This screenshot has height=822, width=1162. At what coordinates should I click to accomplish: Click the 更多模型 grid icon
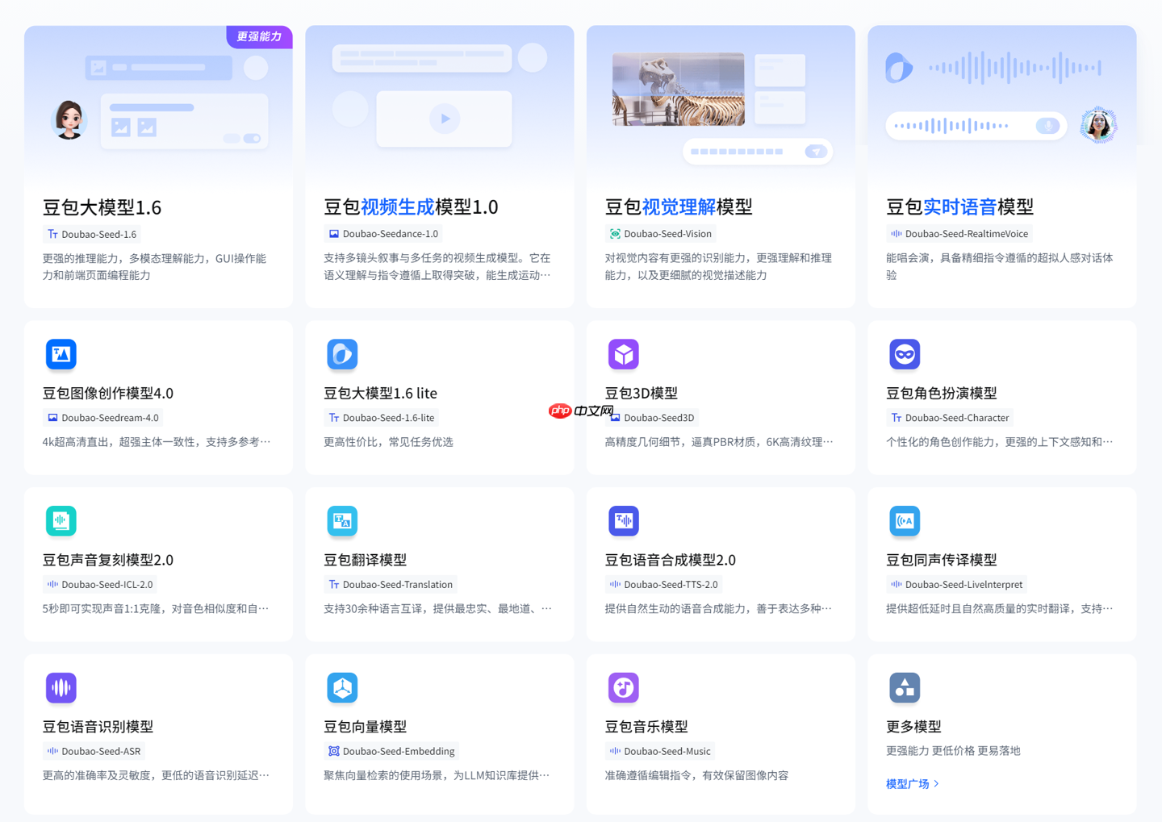coord(904,687)
